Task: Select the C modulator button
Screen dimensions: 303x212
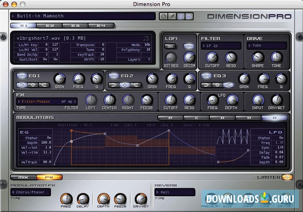Action: coord(196,118)
